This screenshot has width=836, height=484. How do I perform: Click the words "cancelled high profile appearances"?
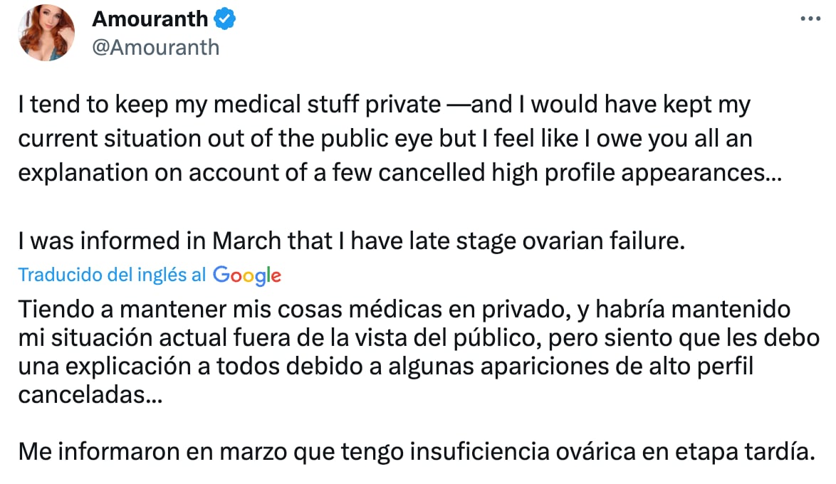point(577,174)
